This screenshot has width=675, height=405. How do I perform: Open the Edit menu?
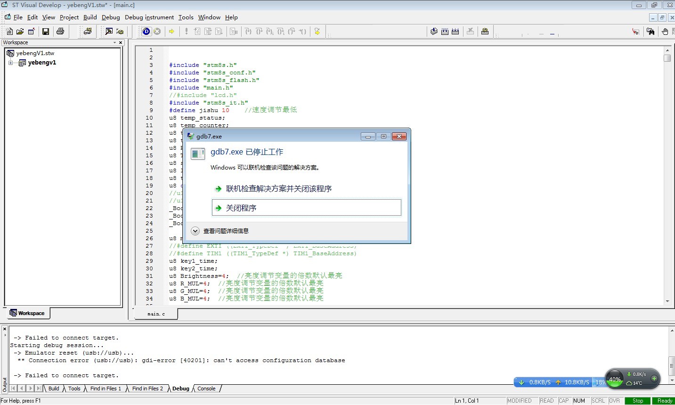click(33, 17)
